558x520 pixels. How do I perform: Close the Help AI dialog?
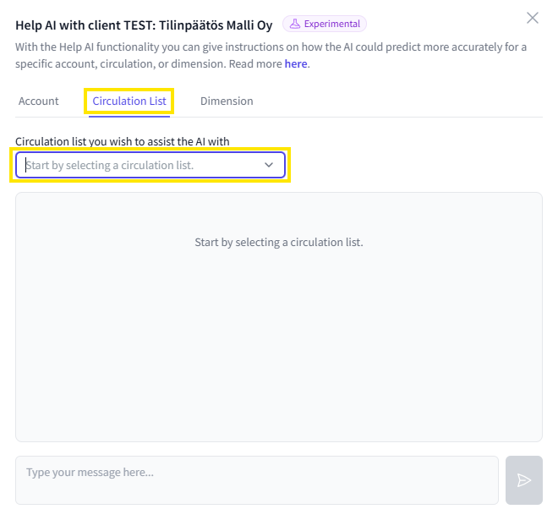[x=532, y=18]
